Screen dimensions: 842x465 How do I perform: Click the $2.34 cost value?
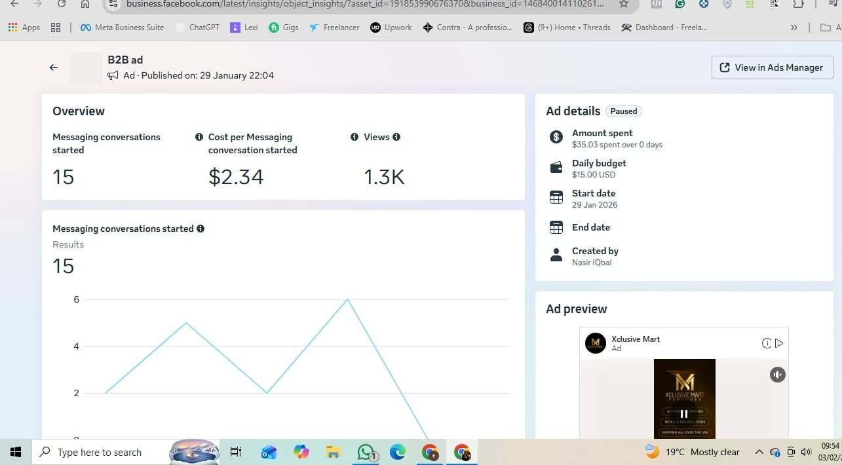[x=236, y=177]
